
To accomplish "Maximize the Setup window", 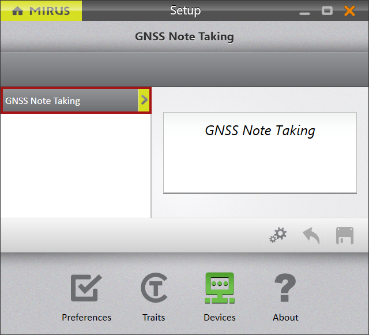I will click(327, 10).
